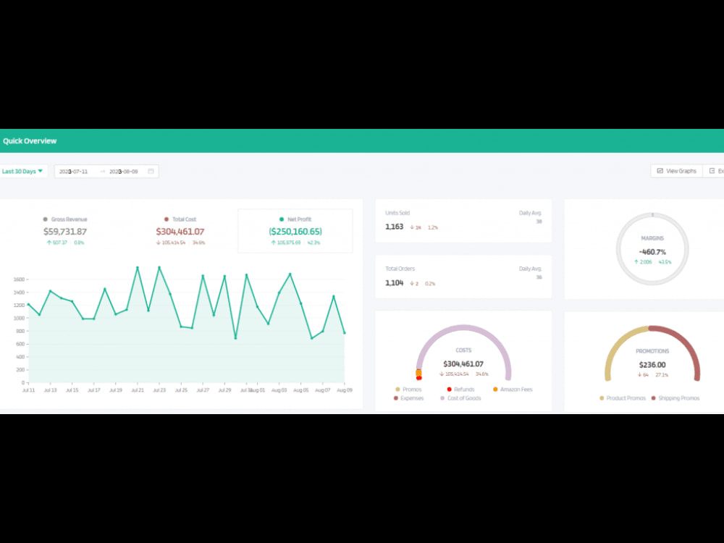Click the up arrow under Gross Revenue

(49, 243)
